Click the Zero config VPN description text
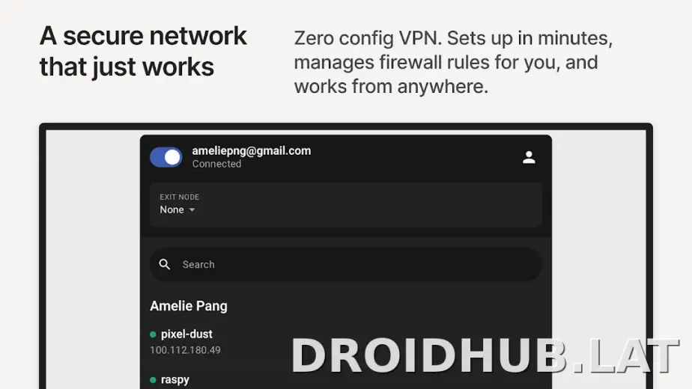 tap(453, 62)
